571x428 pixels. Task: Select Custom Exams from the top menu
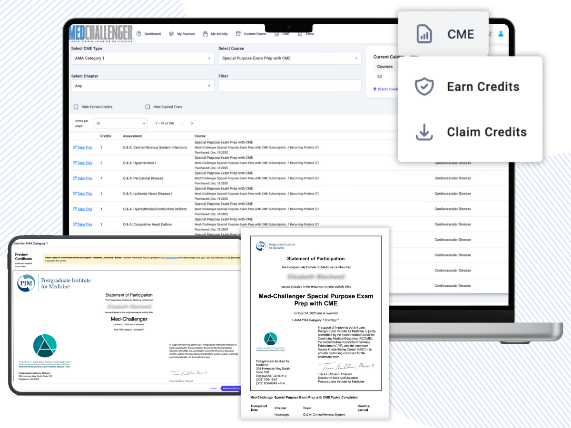pos(255,34)
